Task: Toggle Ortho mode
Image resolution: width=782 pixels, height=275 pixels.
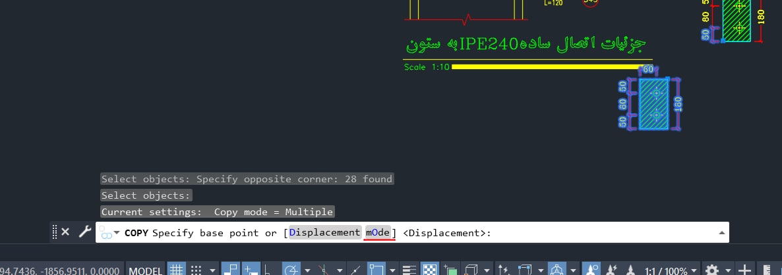Action: point(268,270)
